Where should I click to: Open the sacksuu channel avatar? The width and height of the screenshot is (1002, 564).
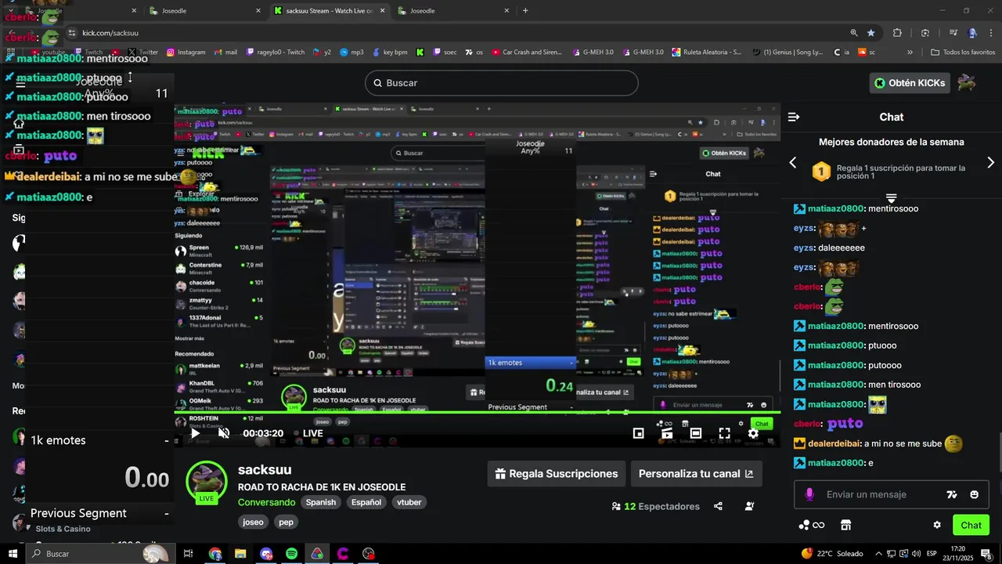click(207, 480)
